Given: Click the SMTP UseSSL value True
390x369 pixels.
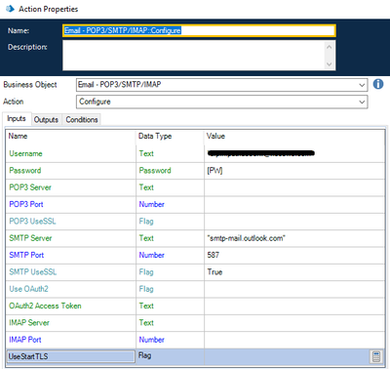Looking at the screenshot, I should coord(214,272).
